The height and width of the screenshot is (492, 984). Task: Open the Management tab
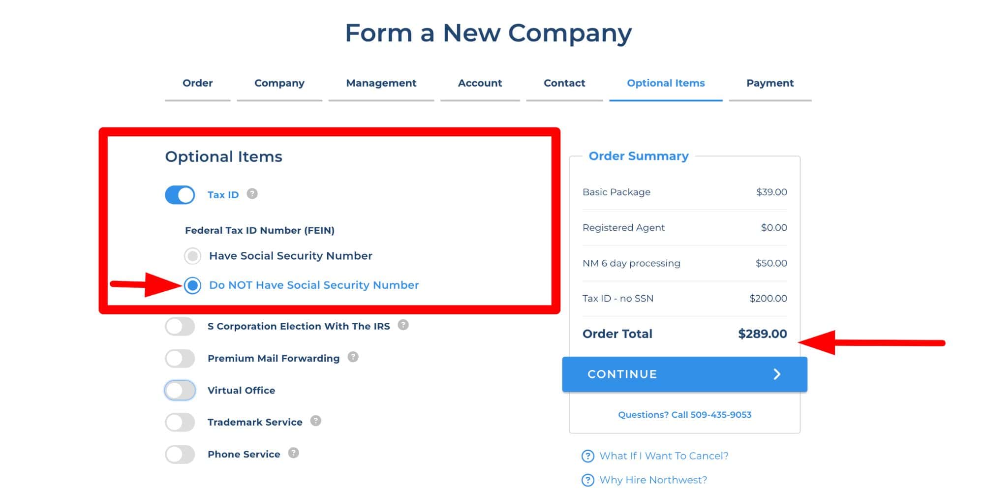(x=381, y=83)
